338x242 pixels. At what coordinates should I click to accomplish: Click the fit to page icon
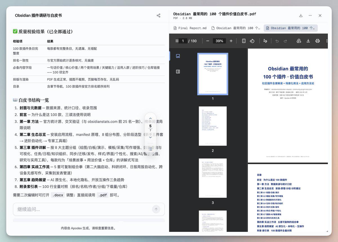(244, 41)
